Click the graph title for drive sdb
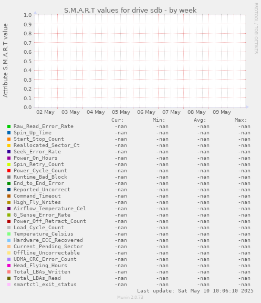Viewport: 261px width, 303px height. click(x=130, y=10)
